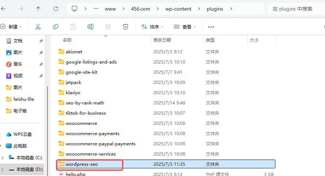Click the Cut scissors icon in toolbar
This screenshot has width=325, height=176.
[38, 27]
